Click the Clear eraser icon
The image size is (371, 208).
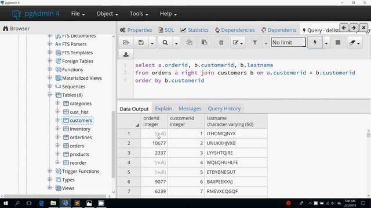click(352, 42)
